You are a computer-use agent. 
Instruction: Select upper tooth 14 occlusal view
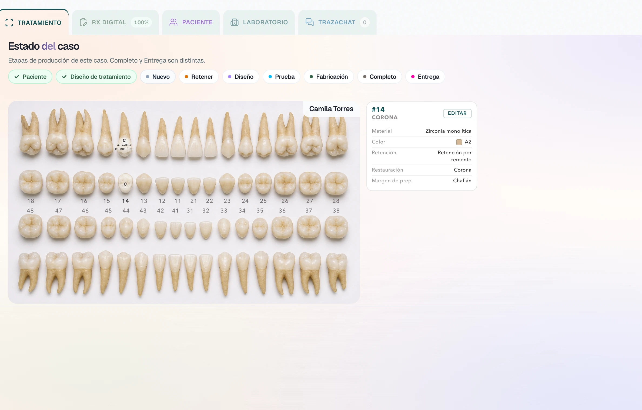125,183
